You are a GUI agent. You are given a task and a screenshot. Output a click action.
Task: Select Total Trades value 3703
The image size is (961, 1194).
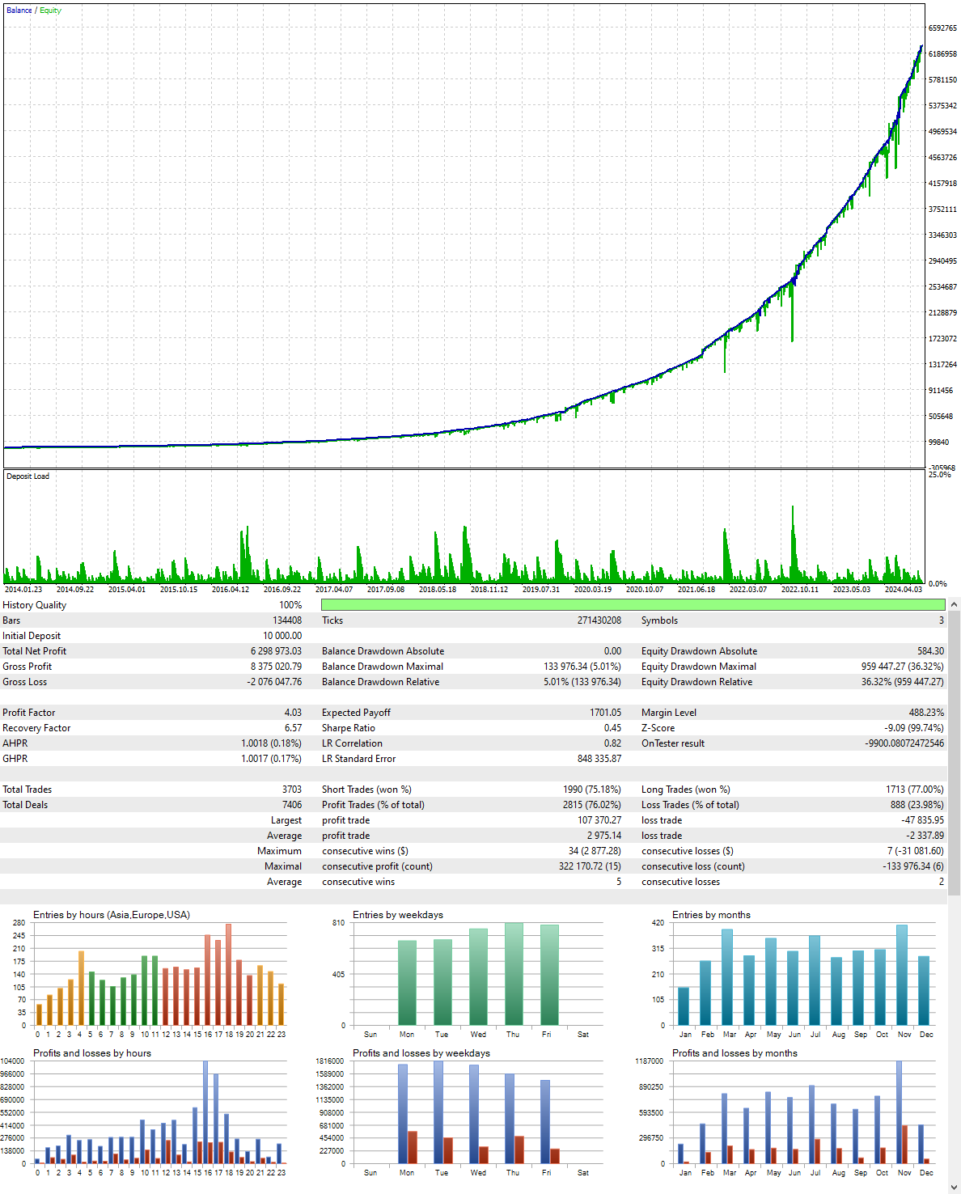coord(292,790)
